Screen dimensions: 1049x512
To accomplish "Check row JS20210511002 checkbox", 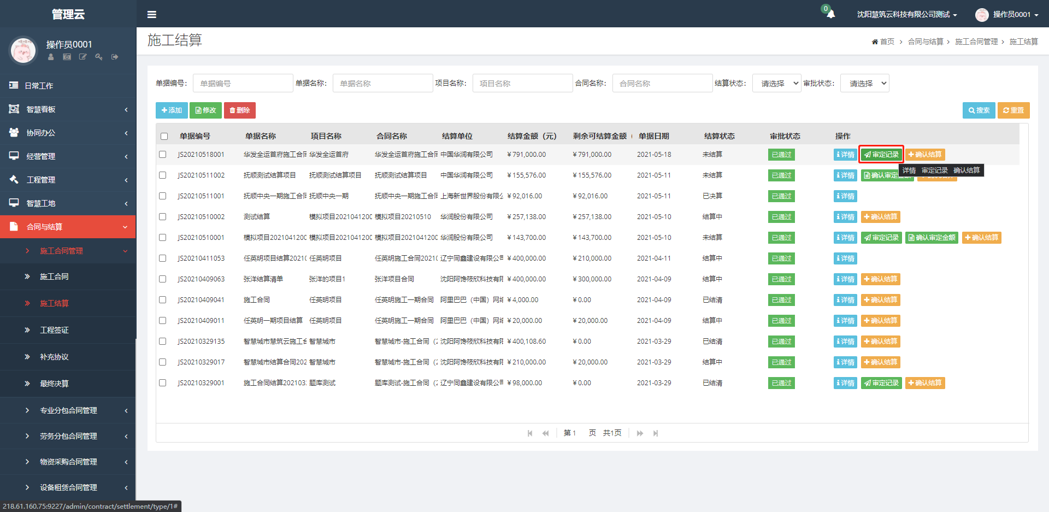I will coord(162,175).
